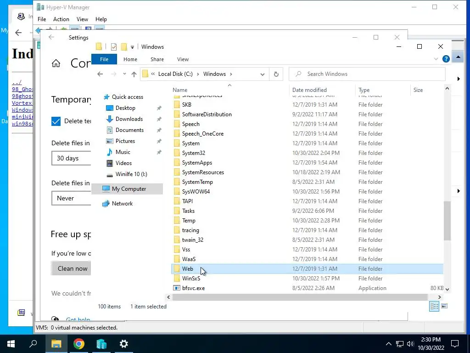Open the Hyper-V Manager View menu
Screen dimensions: 470x353
coord(82,19)
